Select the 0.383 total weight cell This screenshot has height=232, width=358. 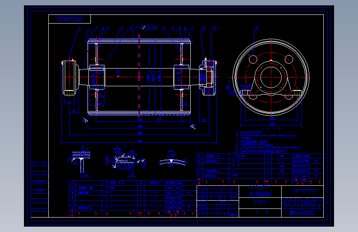click(178, 183)
